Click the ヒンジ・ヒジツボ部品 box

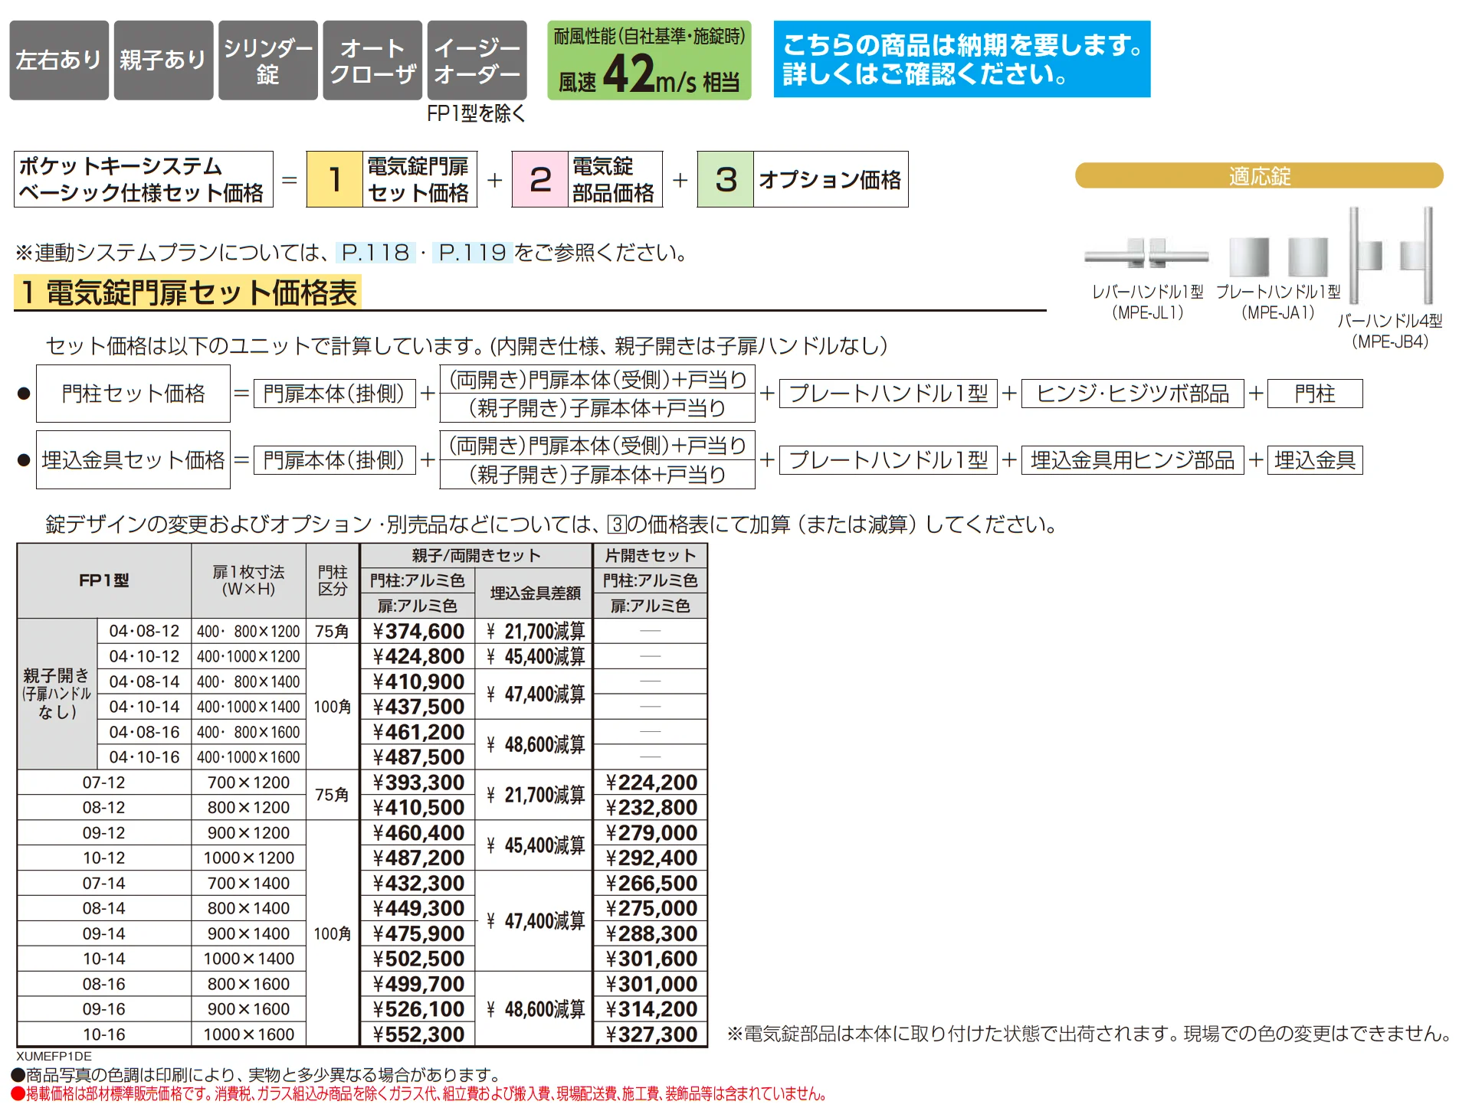click(x=1133, y=394)
